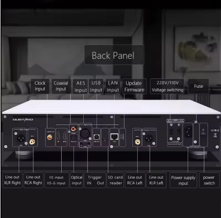Select the Fuse label
The image size is (221, 218).
[198, 86]
